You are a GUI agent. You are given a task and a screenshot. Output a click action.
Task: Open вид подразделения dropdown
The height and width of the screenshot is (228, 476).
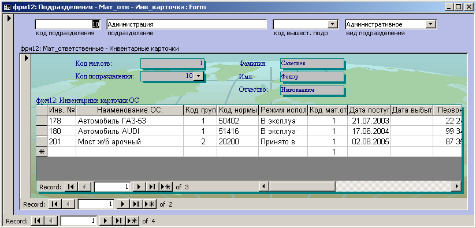tap(431, 24)
